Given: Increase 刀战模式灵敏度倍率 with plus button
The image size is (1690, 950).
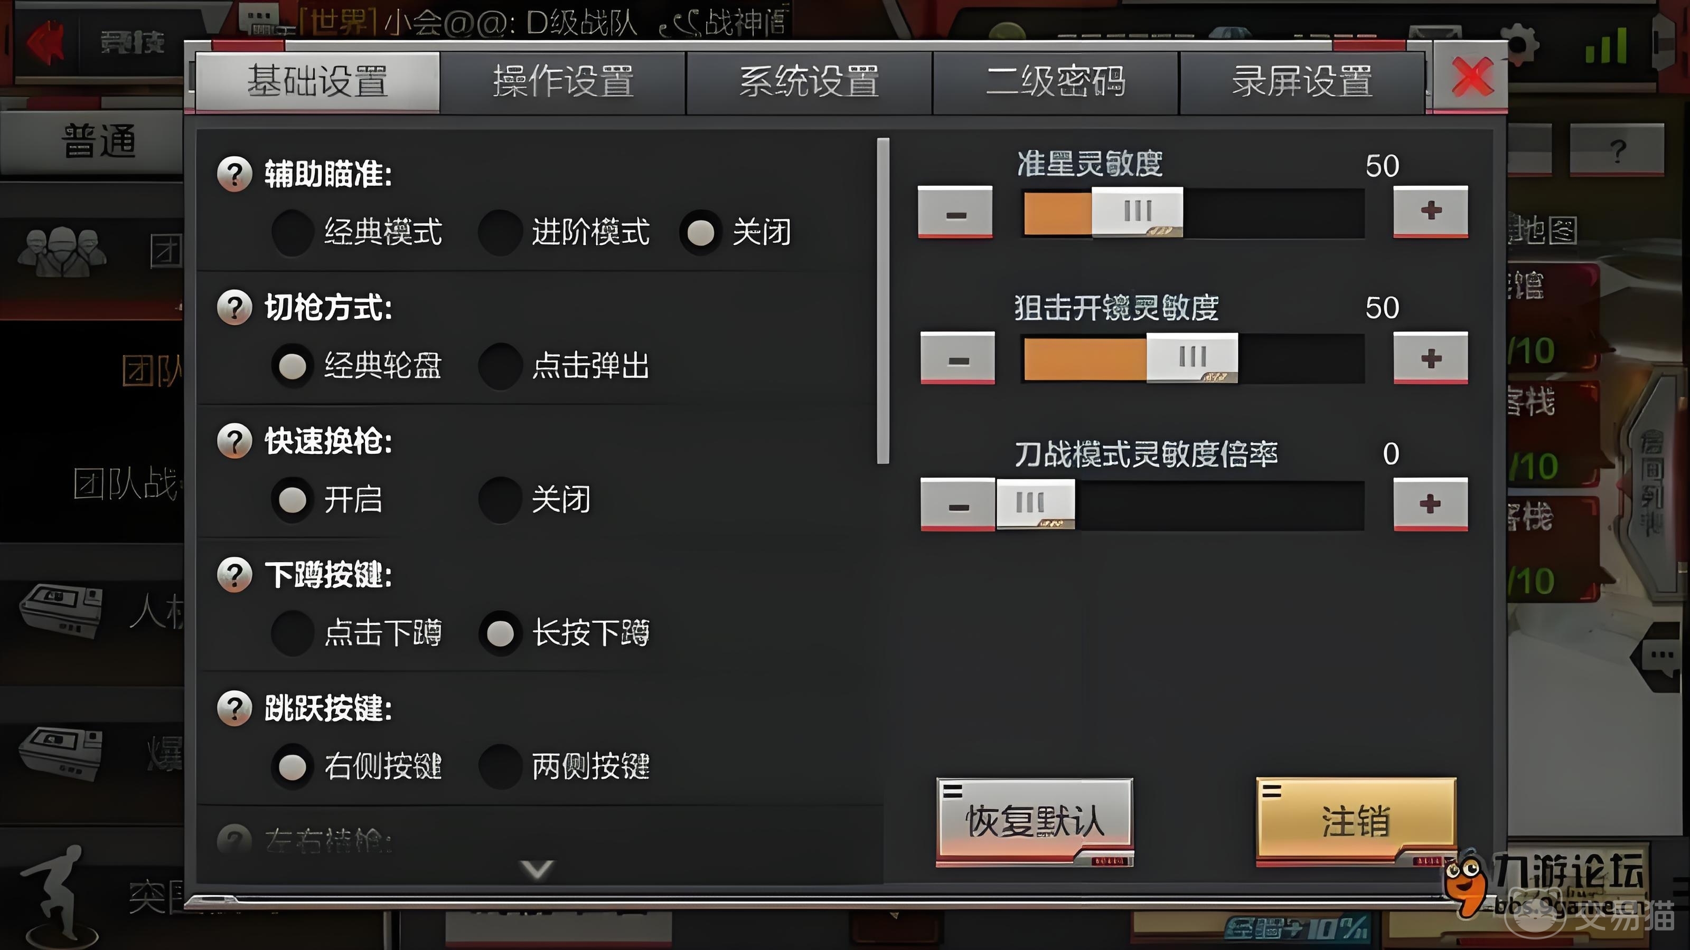Looking at the screenshot, I should pyautogui.click(x=1431, y=504).
